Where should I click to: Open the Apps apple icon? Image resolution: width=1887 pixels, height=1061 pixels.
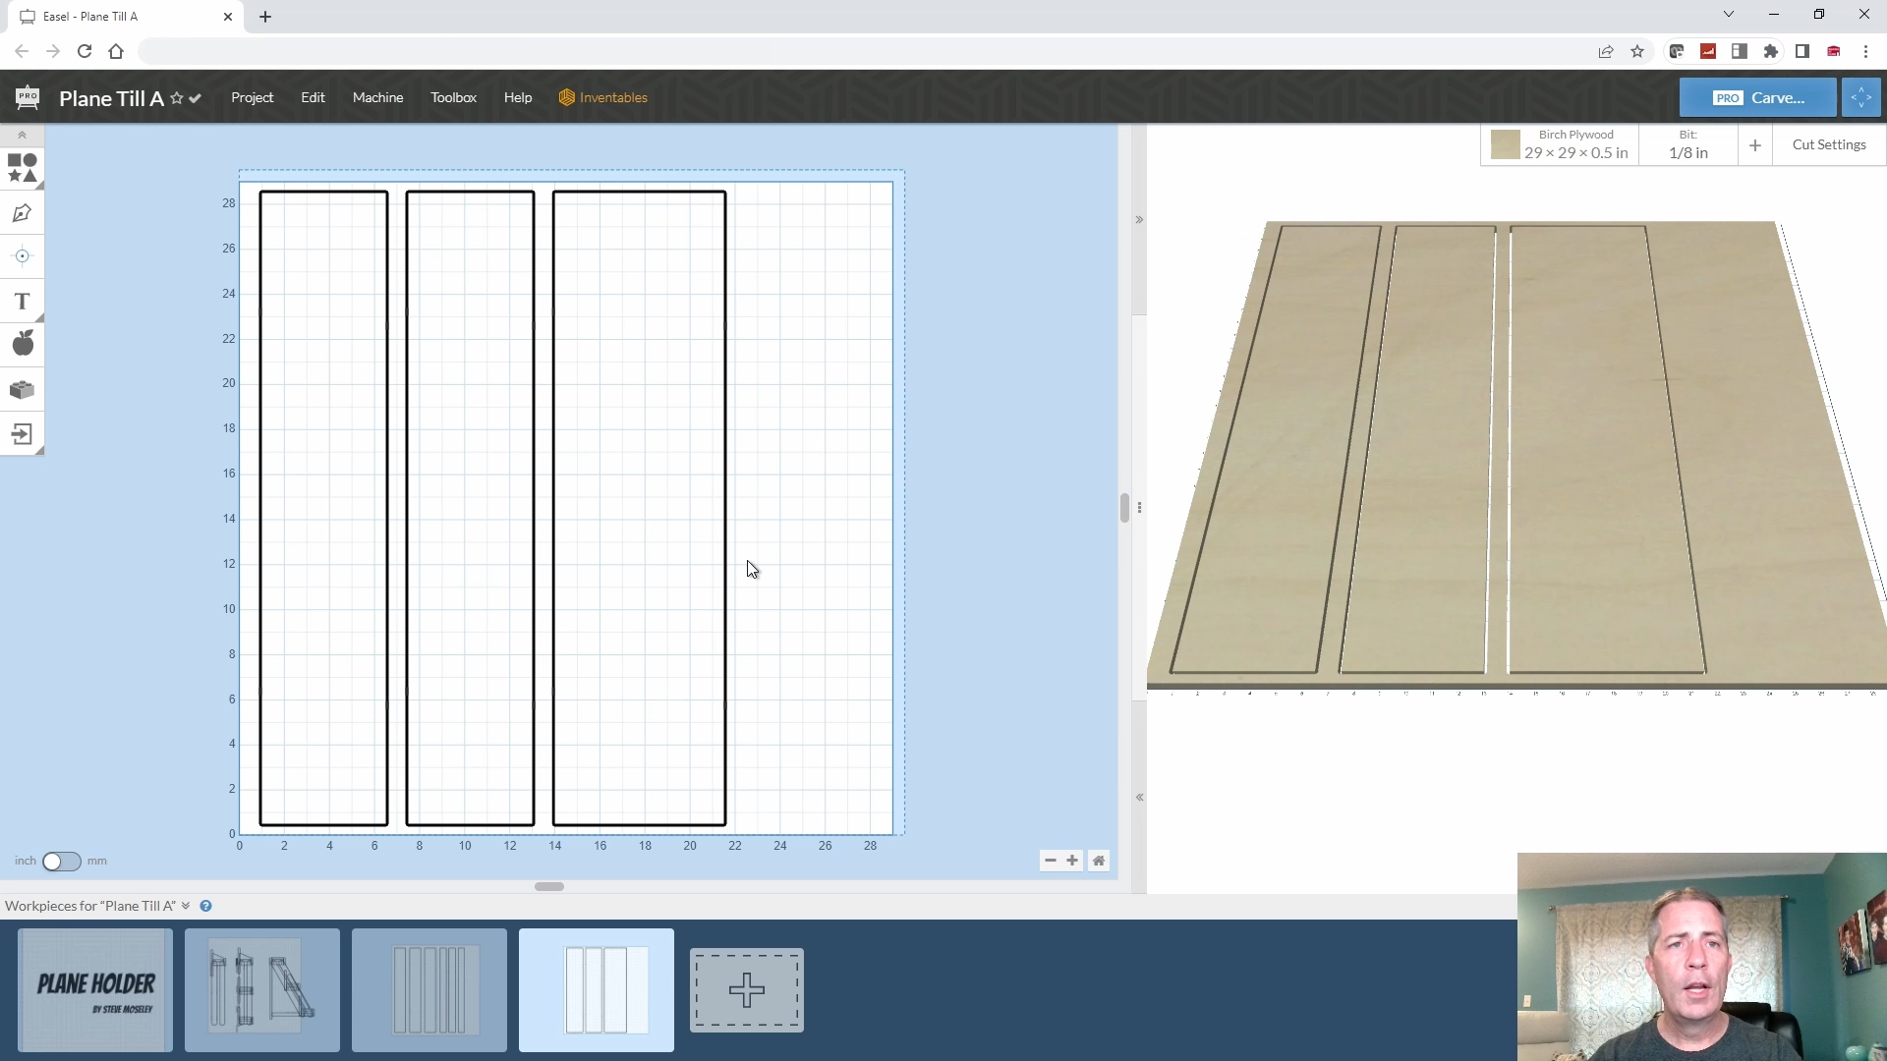[22, 344]
